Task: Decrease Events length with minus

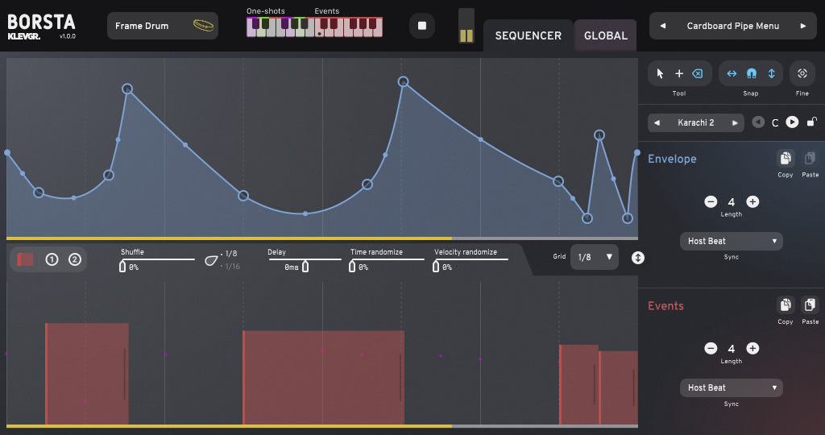Action: point(711,348)
